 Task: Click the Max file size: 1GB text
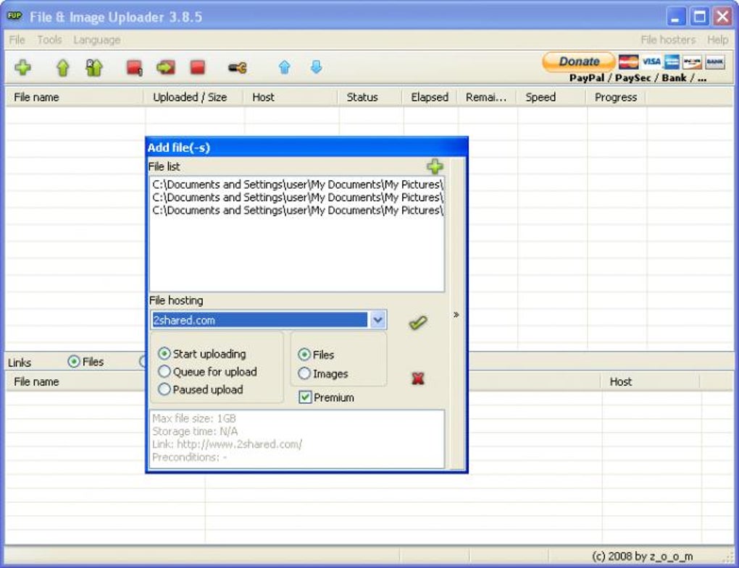193,418
